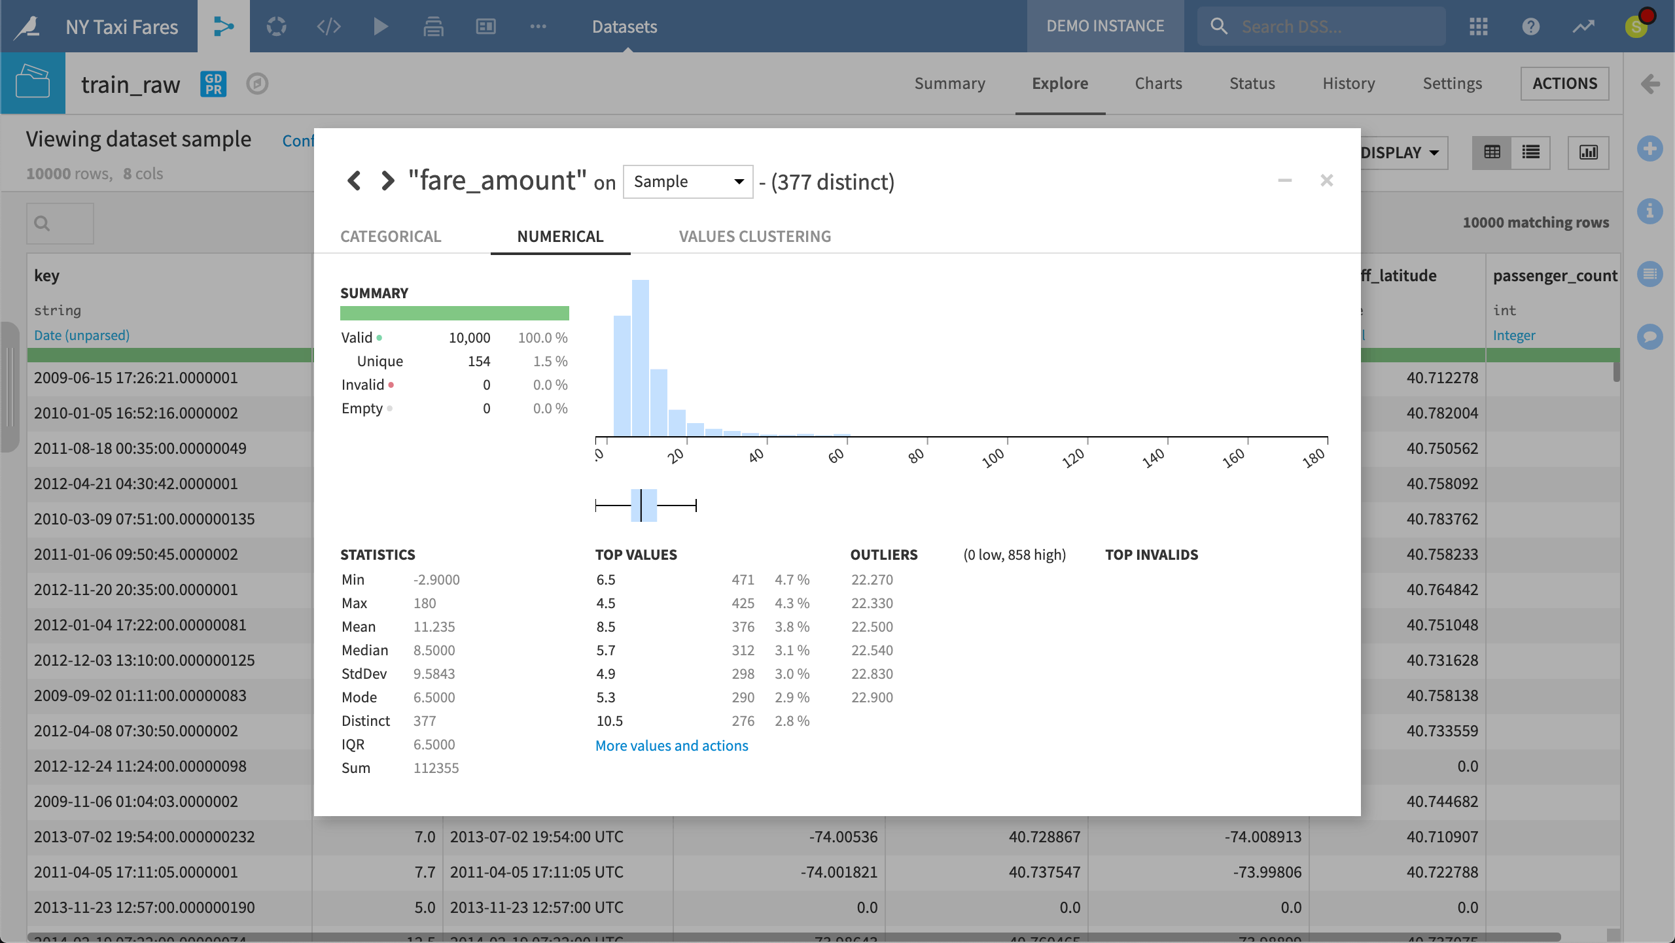Image resolution: width=1675 pixels, height=943 pixels.
Task: Drag the box plot outlier range slider
Action: (696, 506)
